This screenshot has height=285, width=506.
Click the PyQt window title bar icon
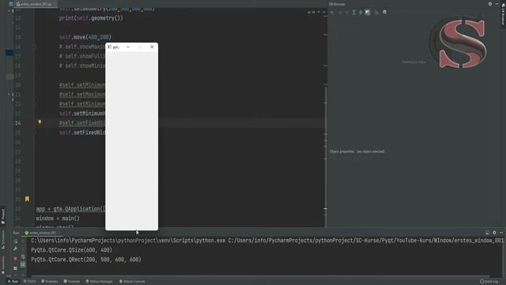click(109, 47)
